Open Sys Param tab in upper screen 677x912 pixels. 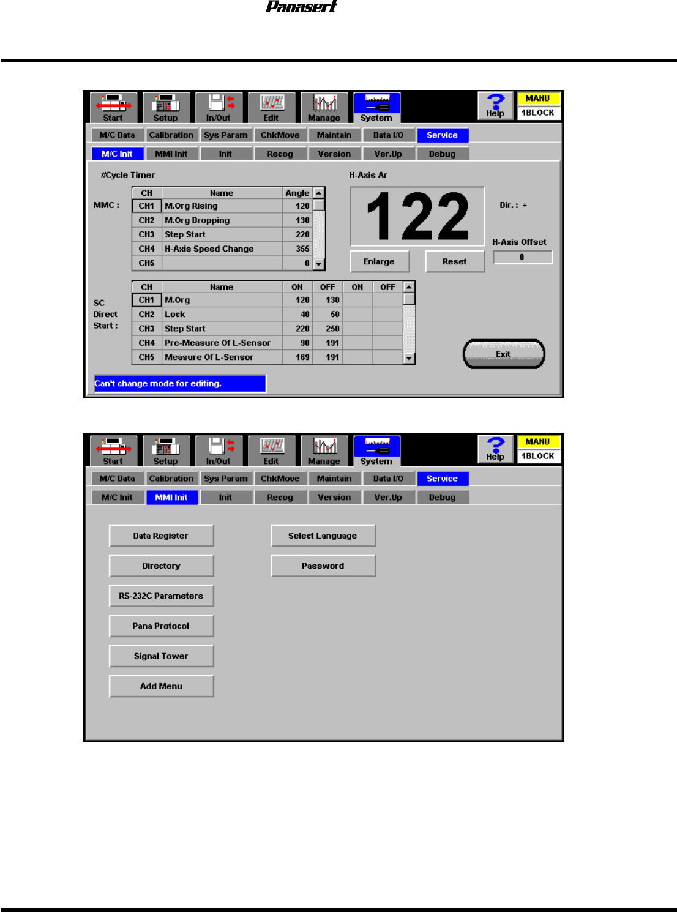click(x=226, y=135)
